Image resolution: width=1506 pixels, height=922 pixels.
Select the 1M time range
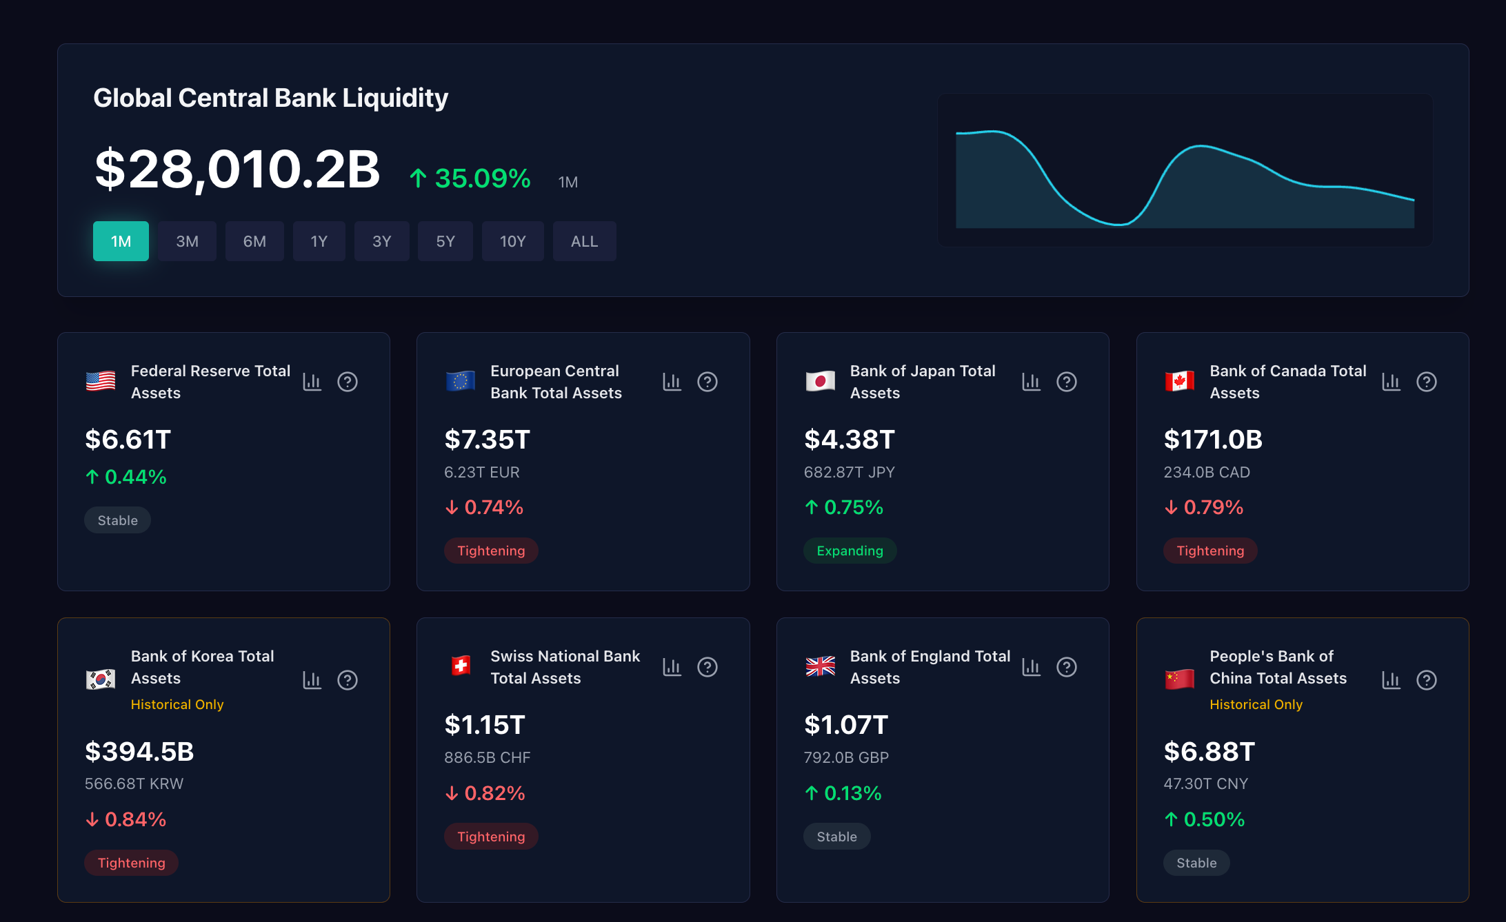point(121,241)
